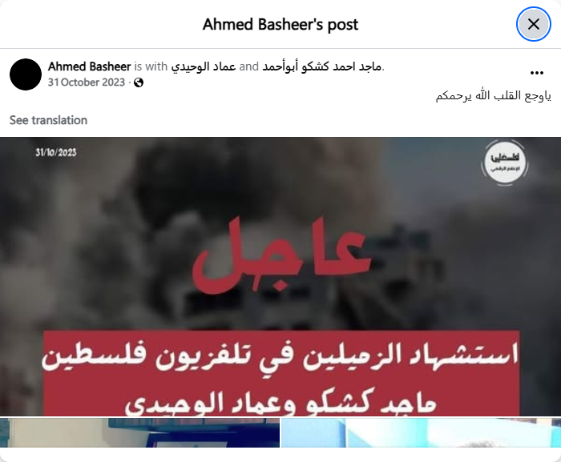The image size is (561, 462).
Task: Close the Ahmed Basheer's post dialog
Action: tap(533, 24)
